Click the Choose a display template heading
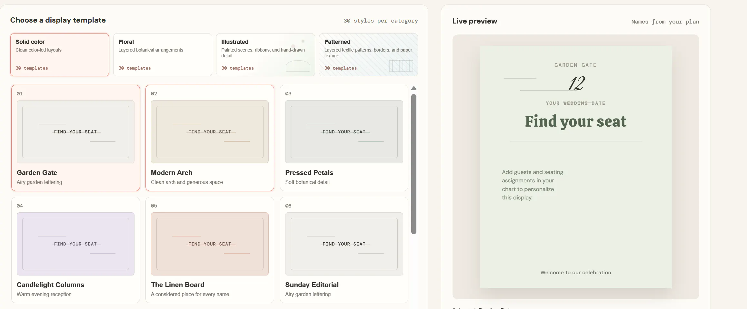 (58, 20)
